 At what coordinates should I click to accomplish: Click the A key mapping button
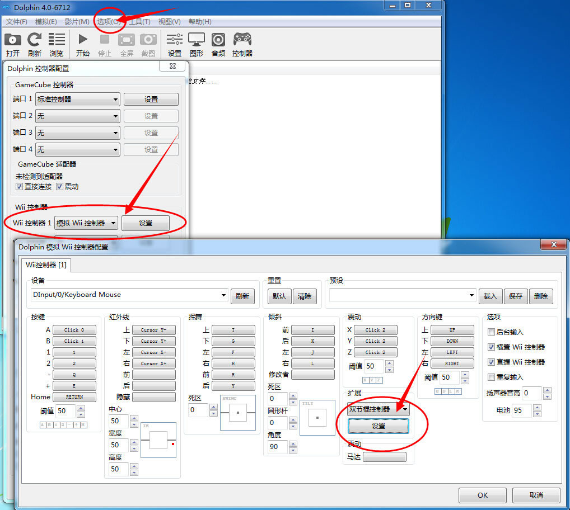74,329
